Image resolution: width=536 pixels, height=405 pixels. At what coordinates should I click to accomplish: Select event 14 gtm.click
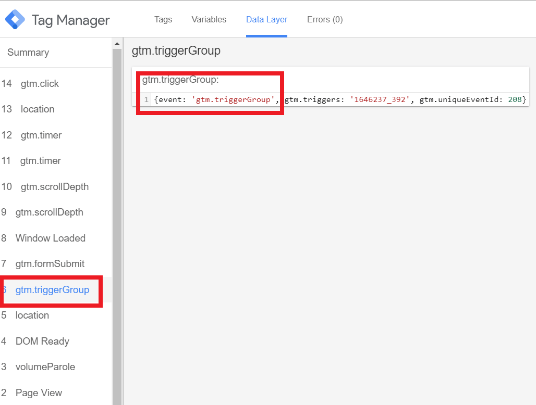[x=56, y=84]
